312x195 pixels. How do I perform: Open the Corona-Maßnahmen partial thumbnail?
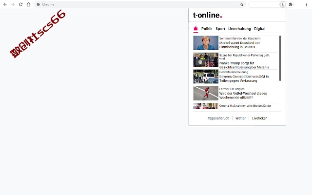click(206, 106)
